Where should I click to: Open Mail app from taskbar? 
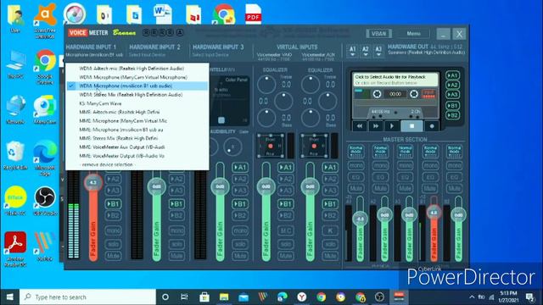(x=244, y=297)
